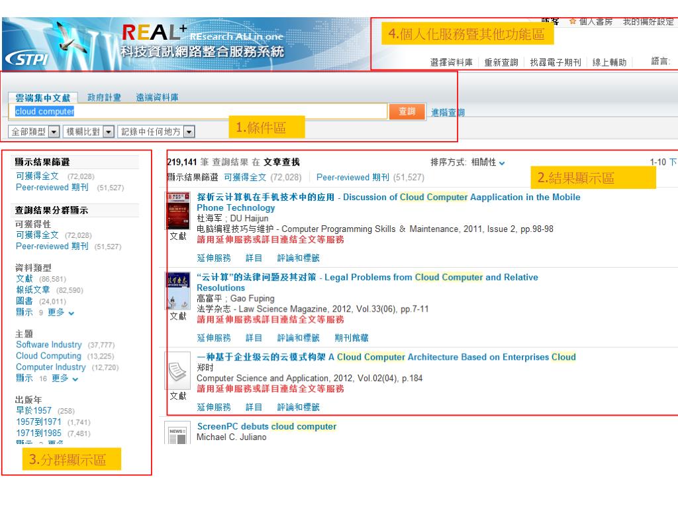This screenshot has height=509, width=678.
Task: Switch to the 遠端資料庫 tab
Action: pos(157,97)
